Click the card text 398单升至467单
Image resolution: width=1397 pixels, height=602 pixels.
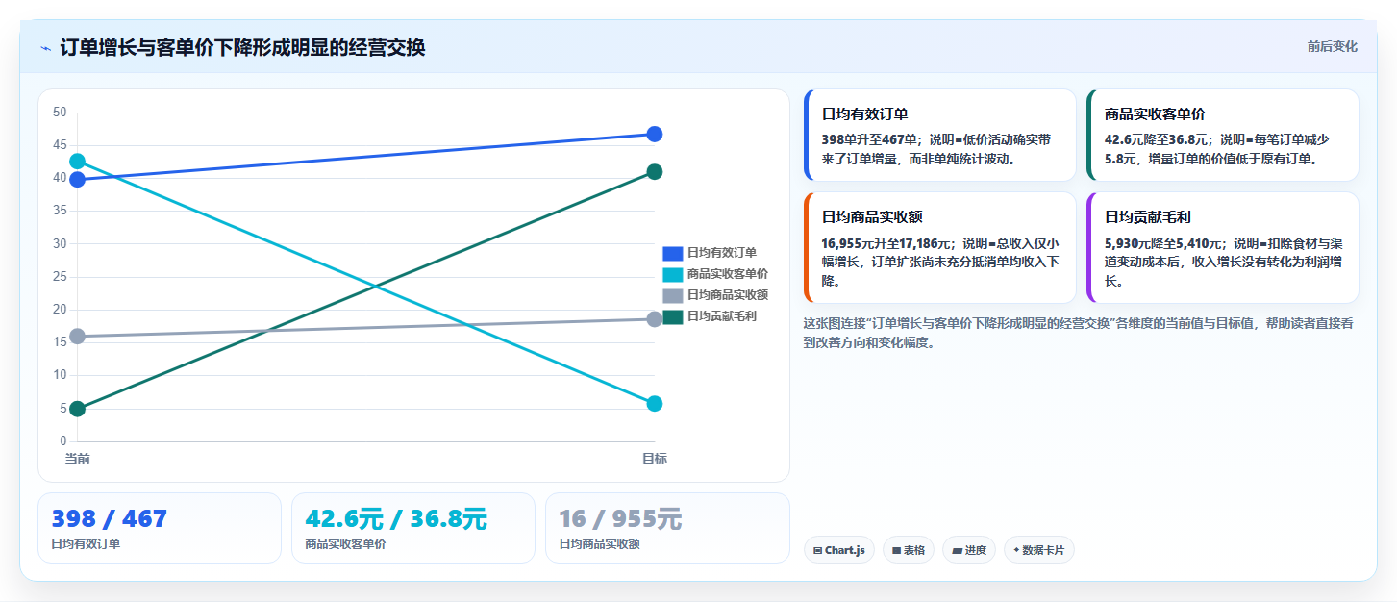point(870,139)
